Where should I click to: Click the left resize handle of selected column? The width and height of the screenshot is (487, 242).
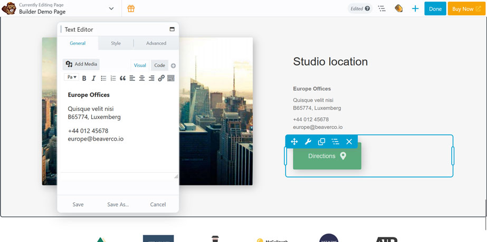pos(285,156)
